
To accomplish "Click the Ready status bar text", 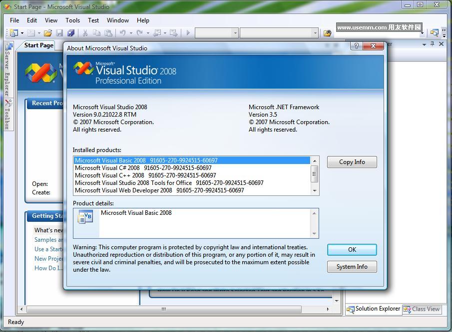I will [x=16, y=322].
